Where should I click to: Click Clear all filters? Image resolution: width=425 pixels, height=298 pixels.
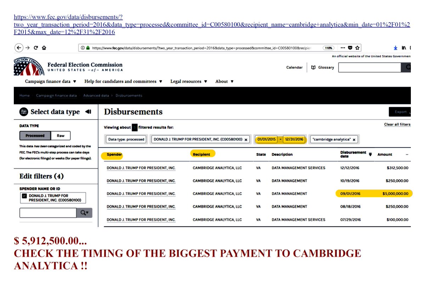[397, 124]
